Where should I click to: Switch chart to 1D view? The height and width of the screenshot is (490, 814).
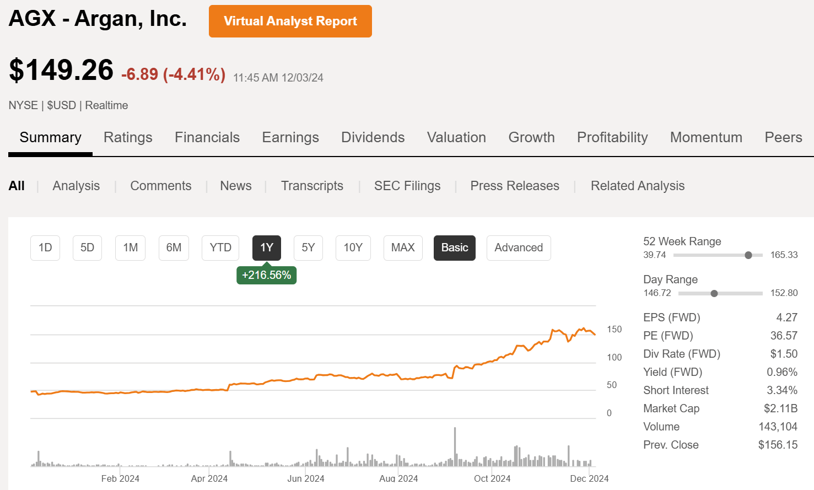[x=45, y=248]
